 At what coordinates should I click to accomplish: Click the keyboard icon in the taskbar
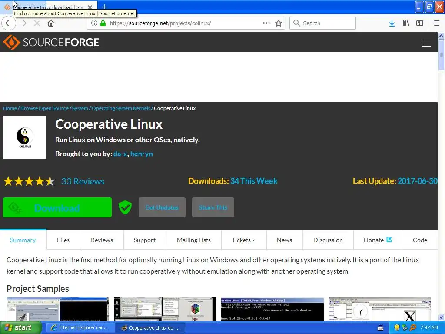(381, 328)
